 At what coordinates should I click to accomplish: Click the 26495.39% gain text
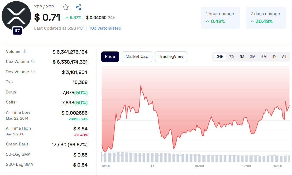(78, 119)
